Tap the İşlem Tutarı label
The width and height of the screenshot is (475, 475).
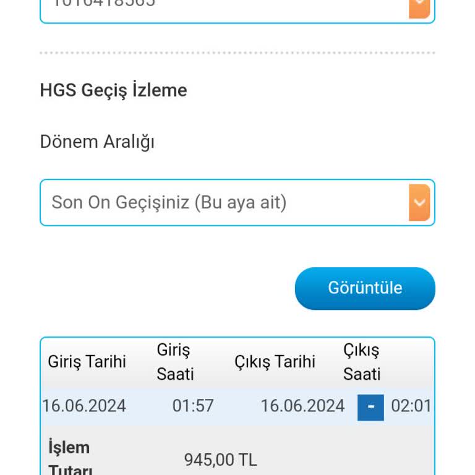[x=70, y=458]
